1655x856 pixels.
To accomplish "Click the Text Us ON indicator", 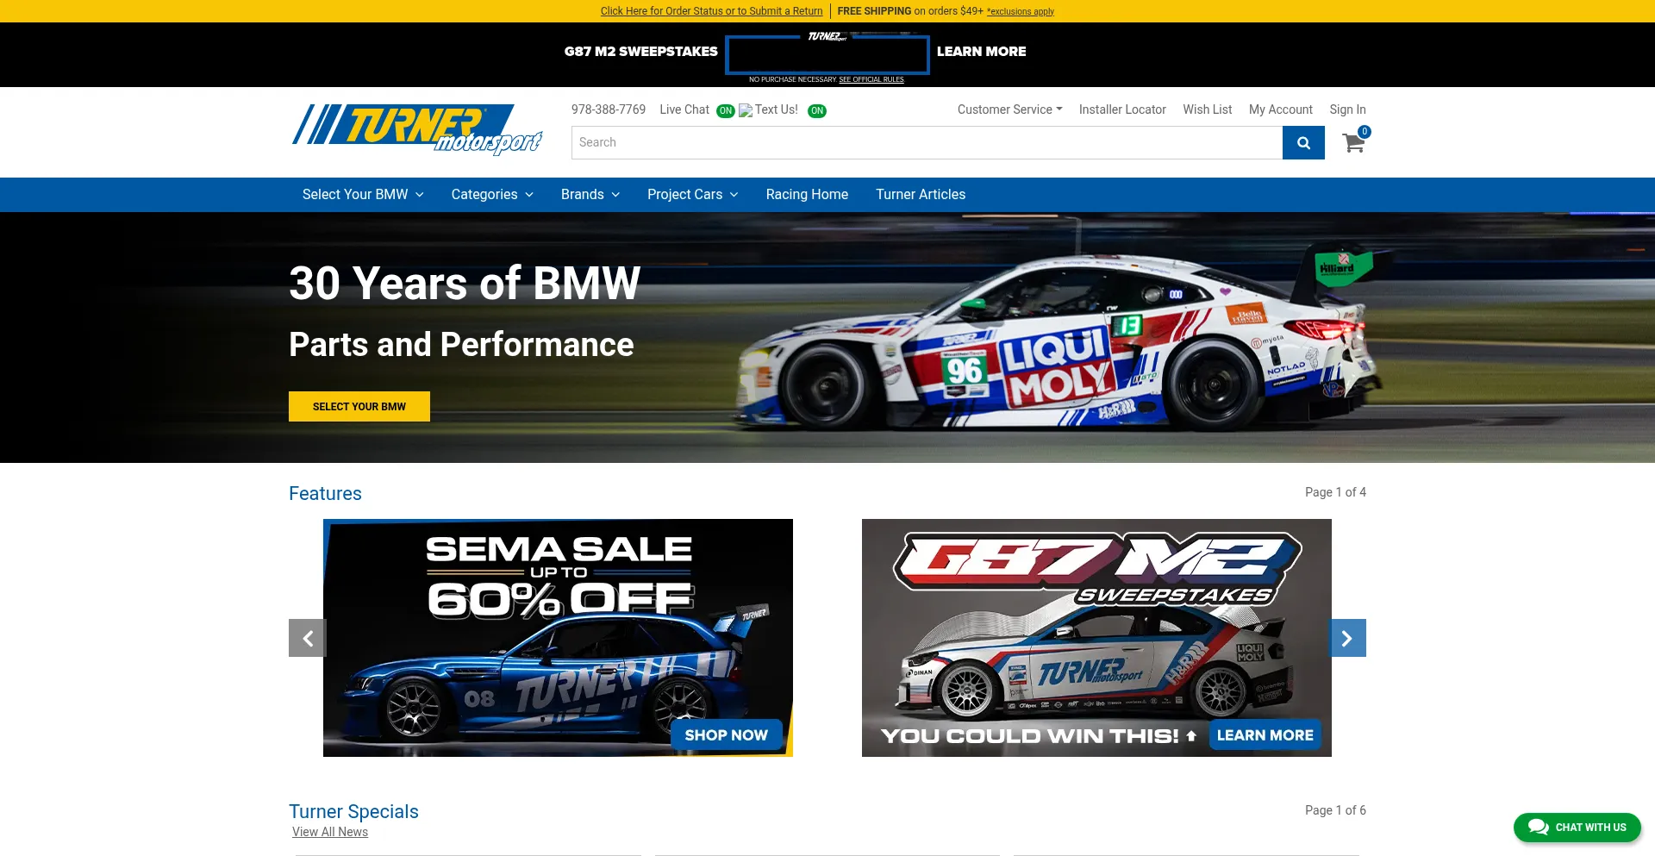I will 817,111.
